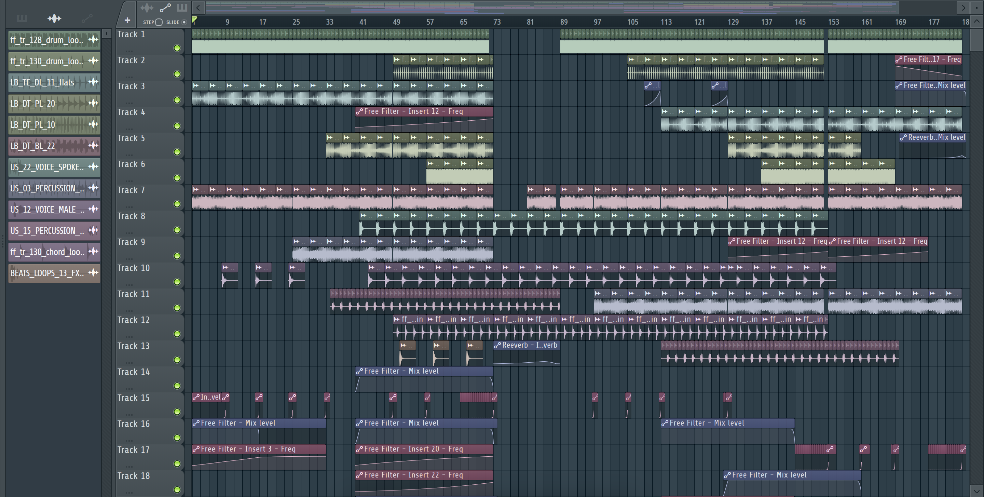Viewport: 984px width, 497px height.
Task: Select the SLIDE radio button
Action: coord(184,22)
